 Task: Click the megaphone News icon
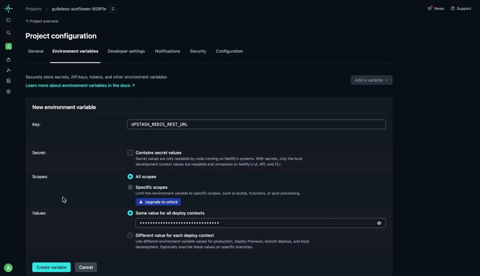tap(430, 9)
